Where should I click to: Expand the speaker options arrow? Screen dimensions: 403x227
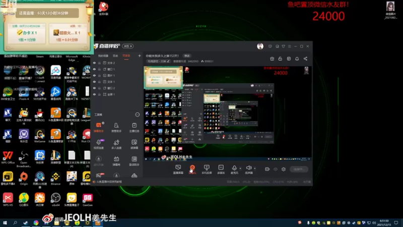click(x=255, y=168)
